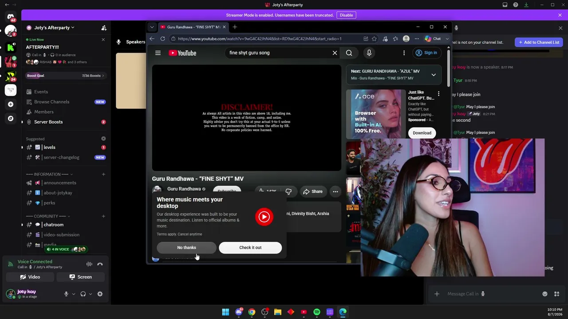The width and height of the screenshot is (568, 319).
Task: Open microphone input options dropdown
Action: (74, 294)
